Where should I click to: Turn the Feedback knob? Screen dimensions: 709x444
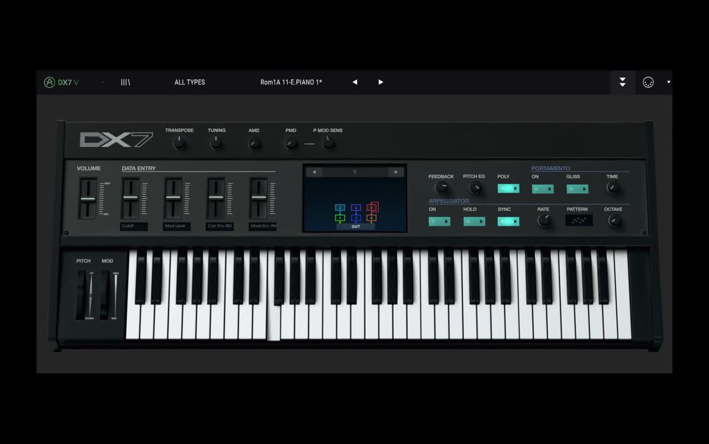tap(441, 187)
